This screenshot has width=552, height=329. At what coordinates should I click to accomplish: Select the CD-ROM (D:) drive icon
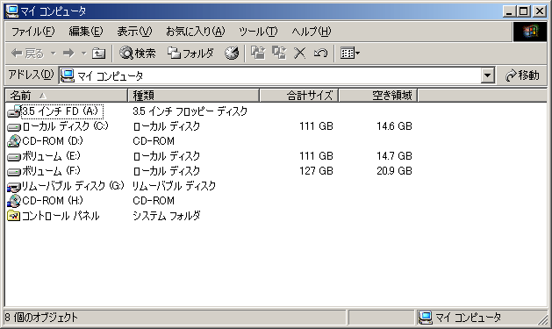14,140
